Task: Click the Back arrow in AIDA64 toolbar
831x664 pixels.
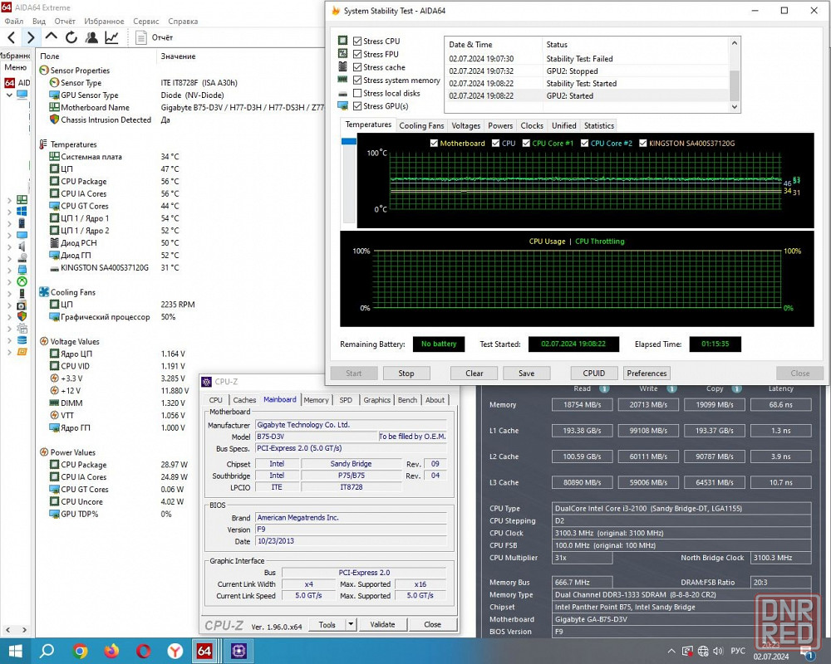Action: pos(12,37)
